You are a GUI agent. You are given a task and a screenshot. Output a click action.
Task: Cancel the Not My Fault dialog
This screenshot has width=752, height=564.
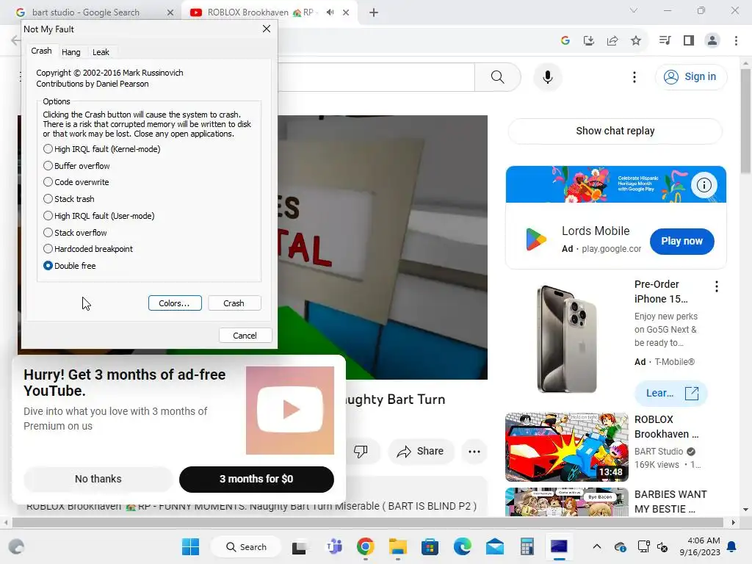click(x=245, y=335)
